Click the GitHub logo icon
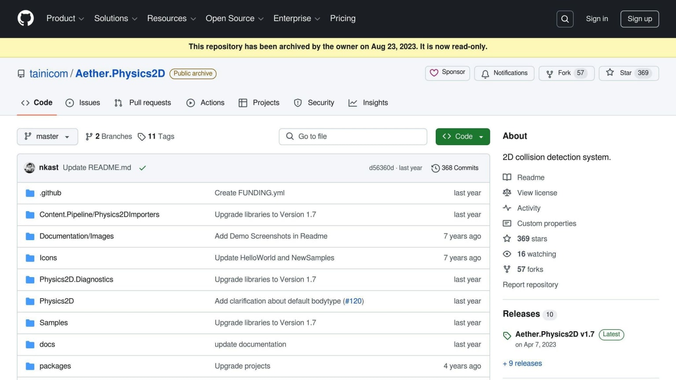Screen dimensions: 676x380 26,18
